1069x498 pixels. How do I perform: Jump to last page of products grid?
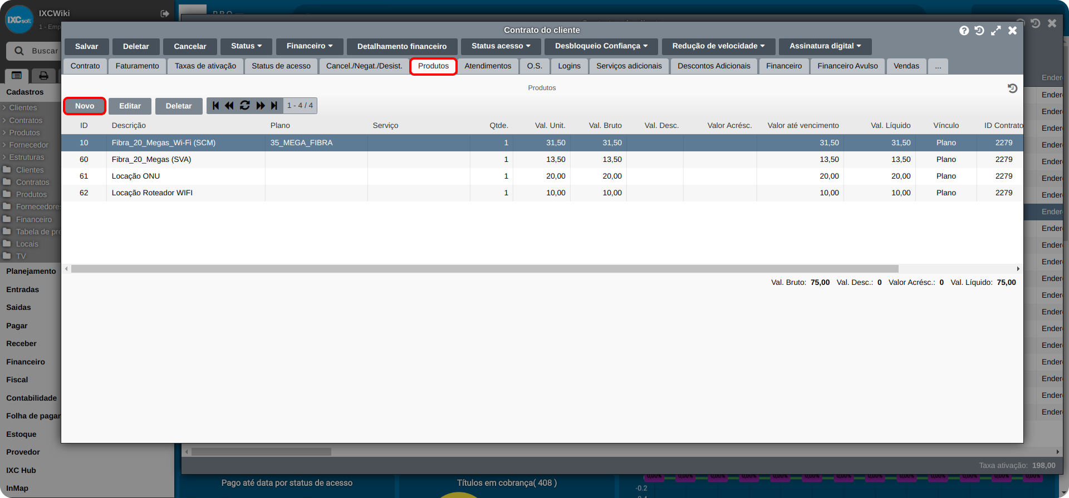274,106
